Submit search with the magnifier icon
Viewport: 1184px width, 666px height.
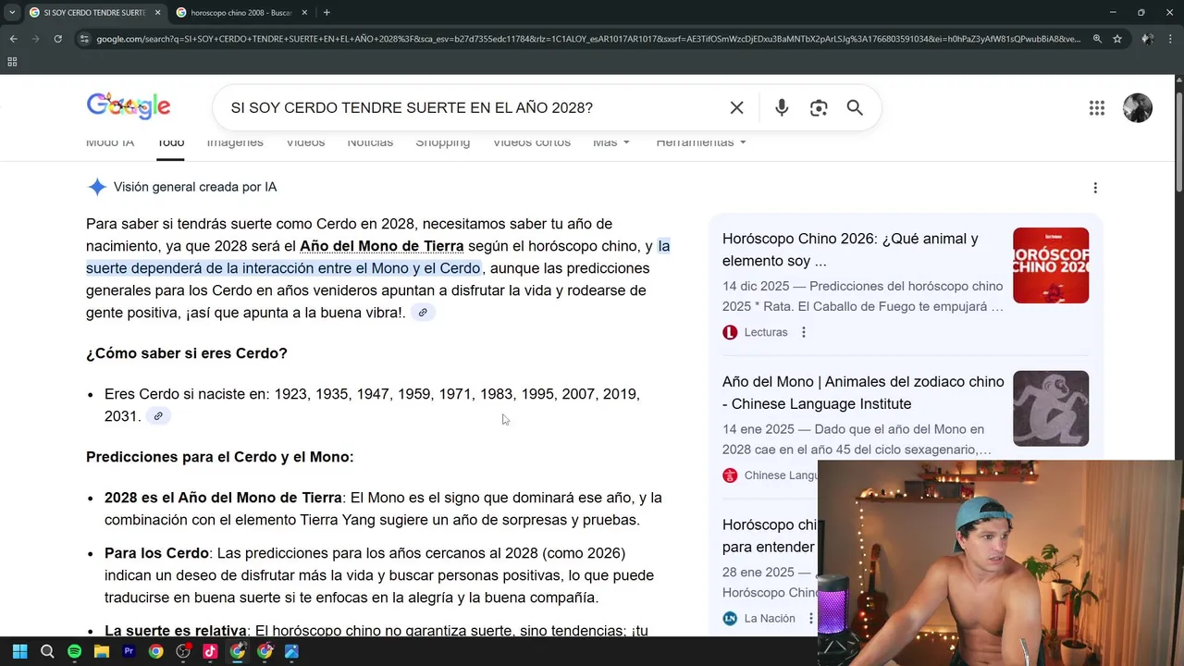coord(855,108)
